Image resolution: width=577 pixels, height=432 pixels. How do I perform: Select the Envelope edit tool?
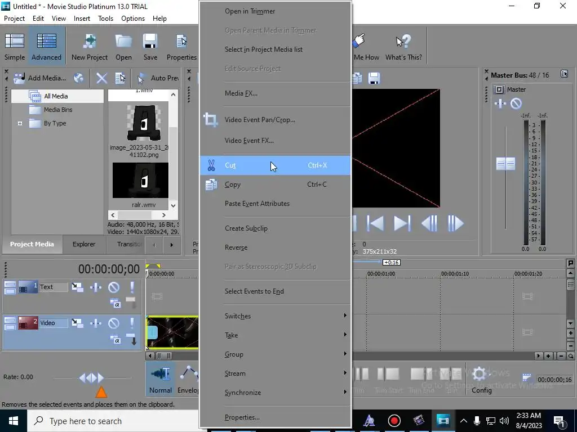tap(188, 379)
